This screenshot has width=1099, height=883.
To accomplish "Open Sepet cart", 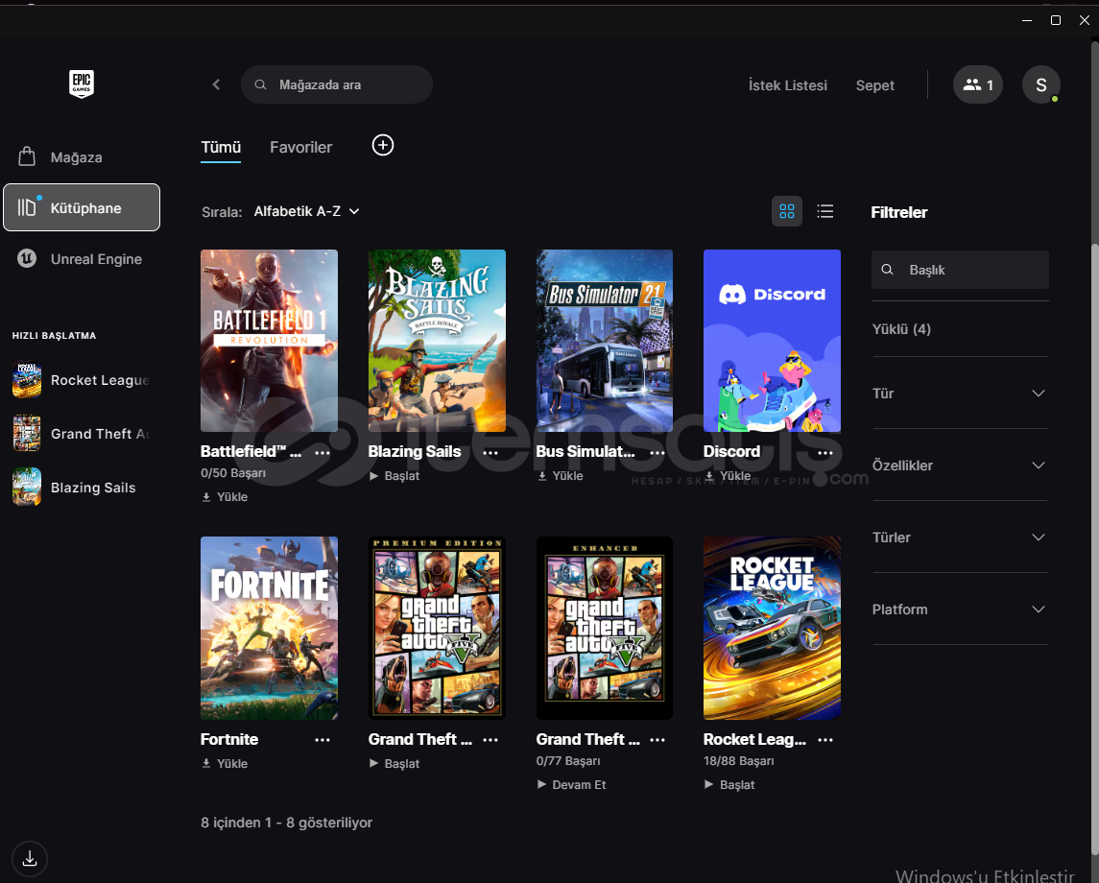I will 874,85.
